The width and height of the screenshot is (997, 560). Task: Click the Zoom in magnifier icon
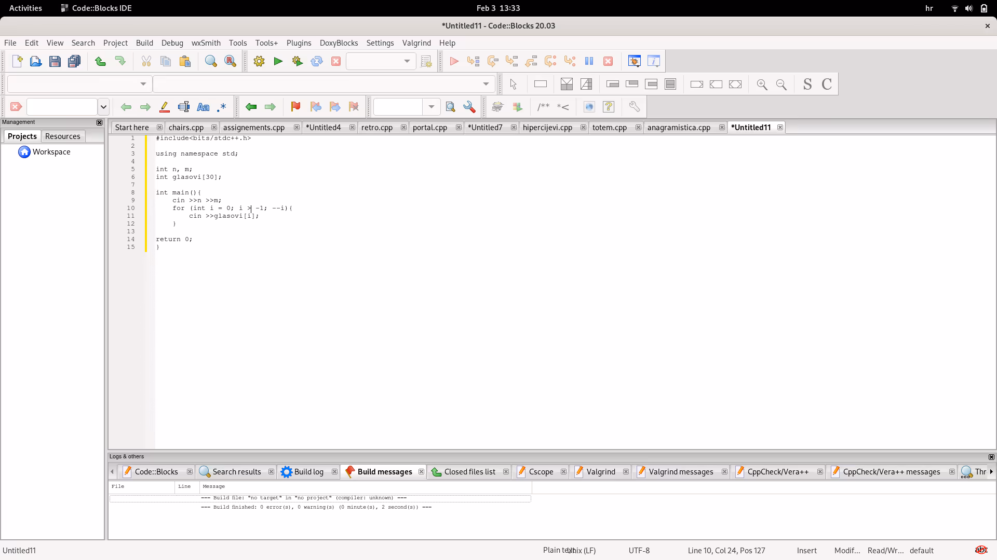(762, 84)
